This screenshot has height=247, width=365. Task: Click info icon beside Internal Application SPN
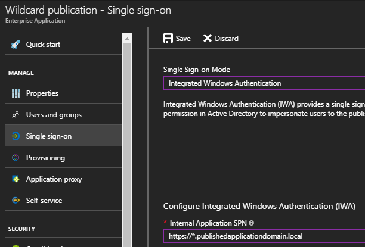click(251, 223)
